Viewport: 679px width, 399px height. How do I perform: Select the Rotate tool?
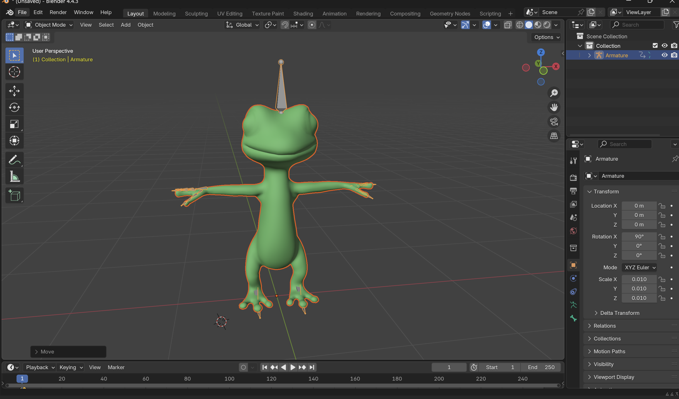point(14,107)
